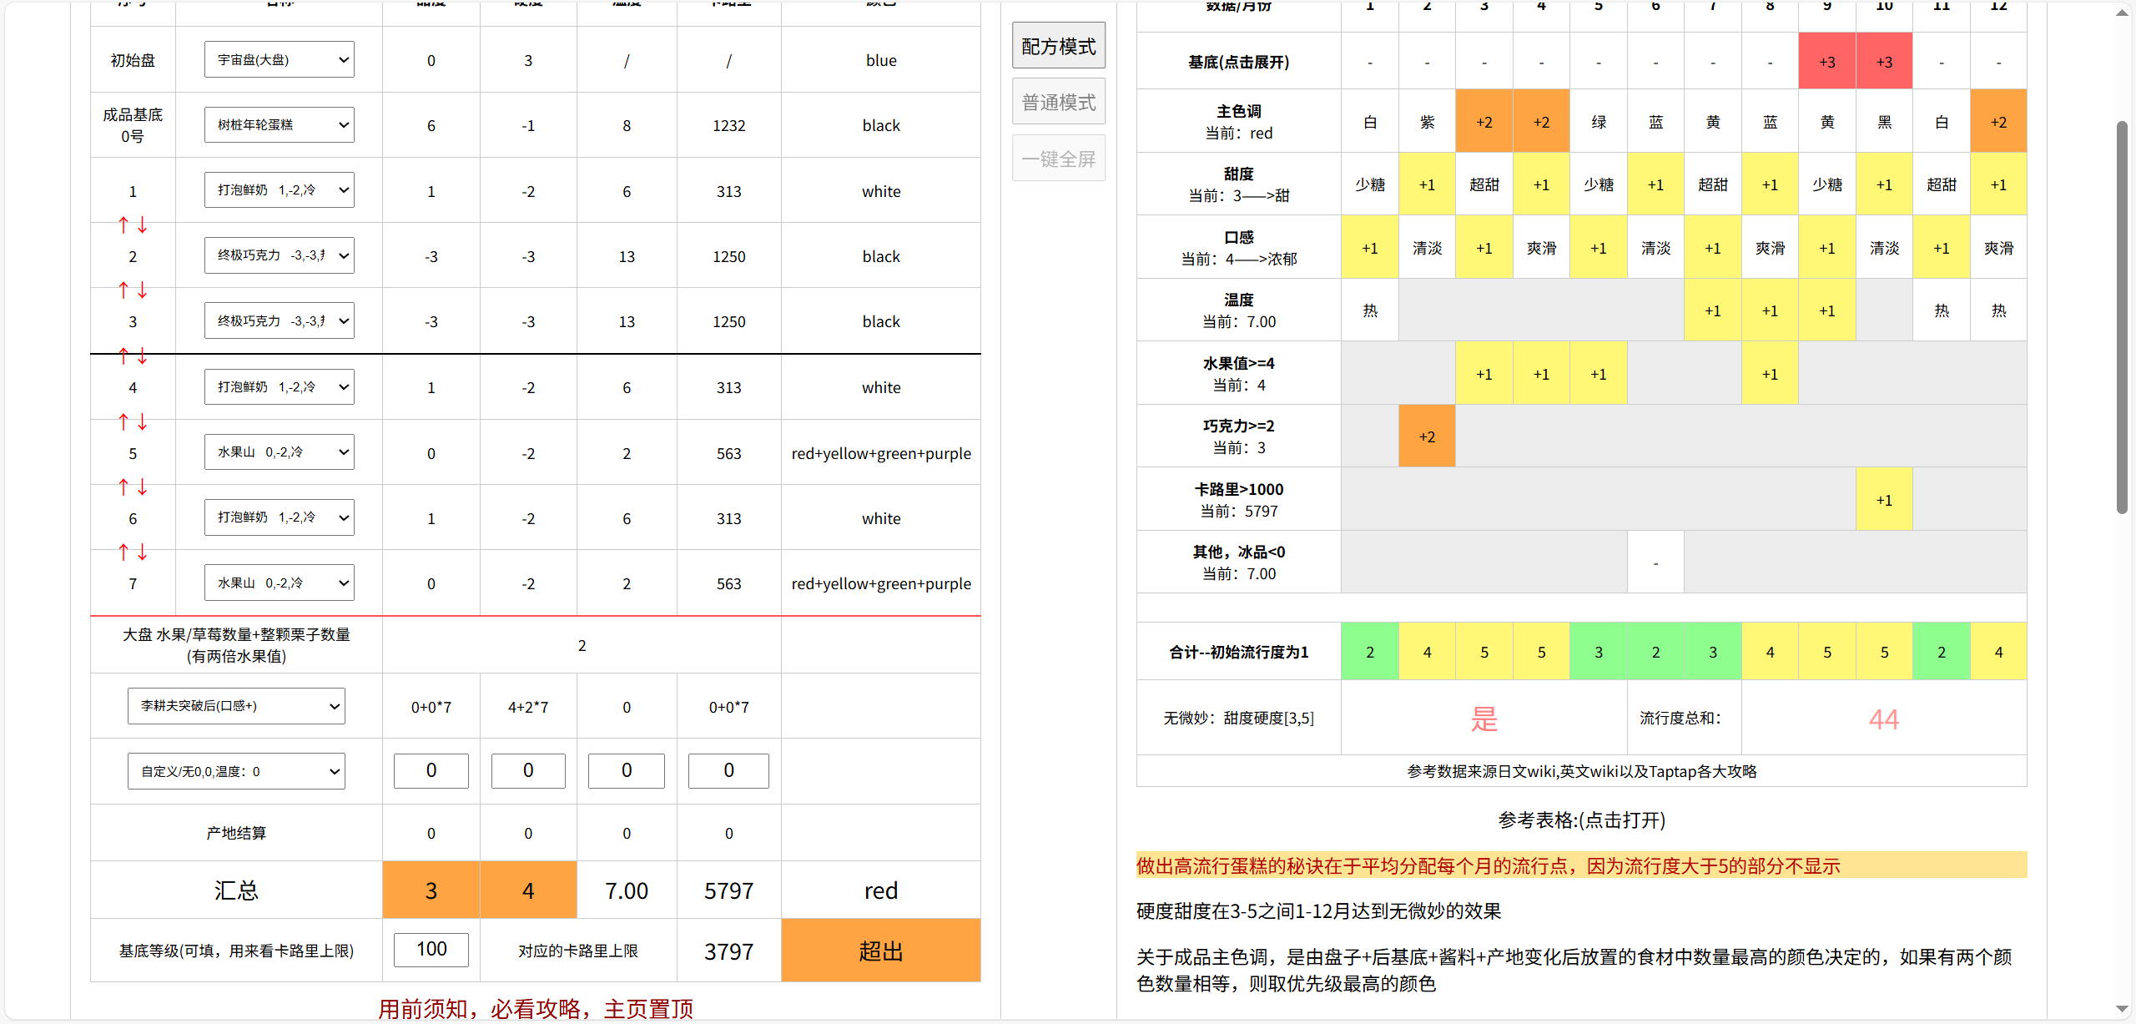
Task: Click the orange 超出 cell
Action: pos(881,951)
